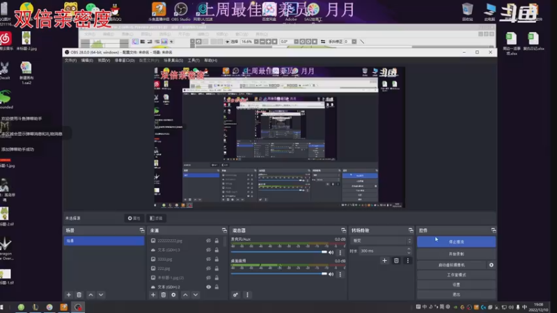This screenshot has width=557, height=313.
Task: Click the source 滤镜 filters button
Action: pyautogui.click(x=156, y=218)
